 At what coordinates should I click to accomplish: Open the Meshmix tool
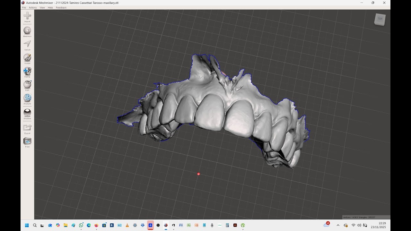point(27,32)
